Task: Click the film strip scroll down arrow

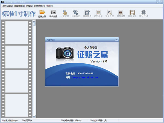Action: [34, 116]
